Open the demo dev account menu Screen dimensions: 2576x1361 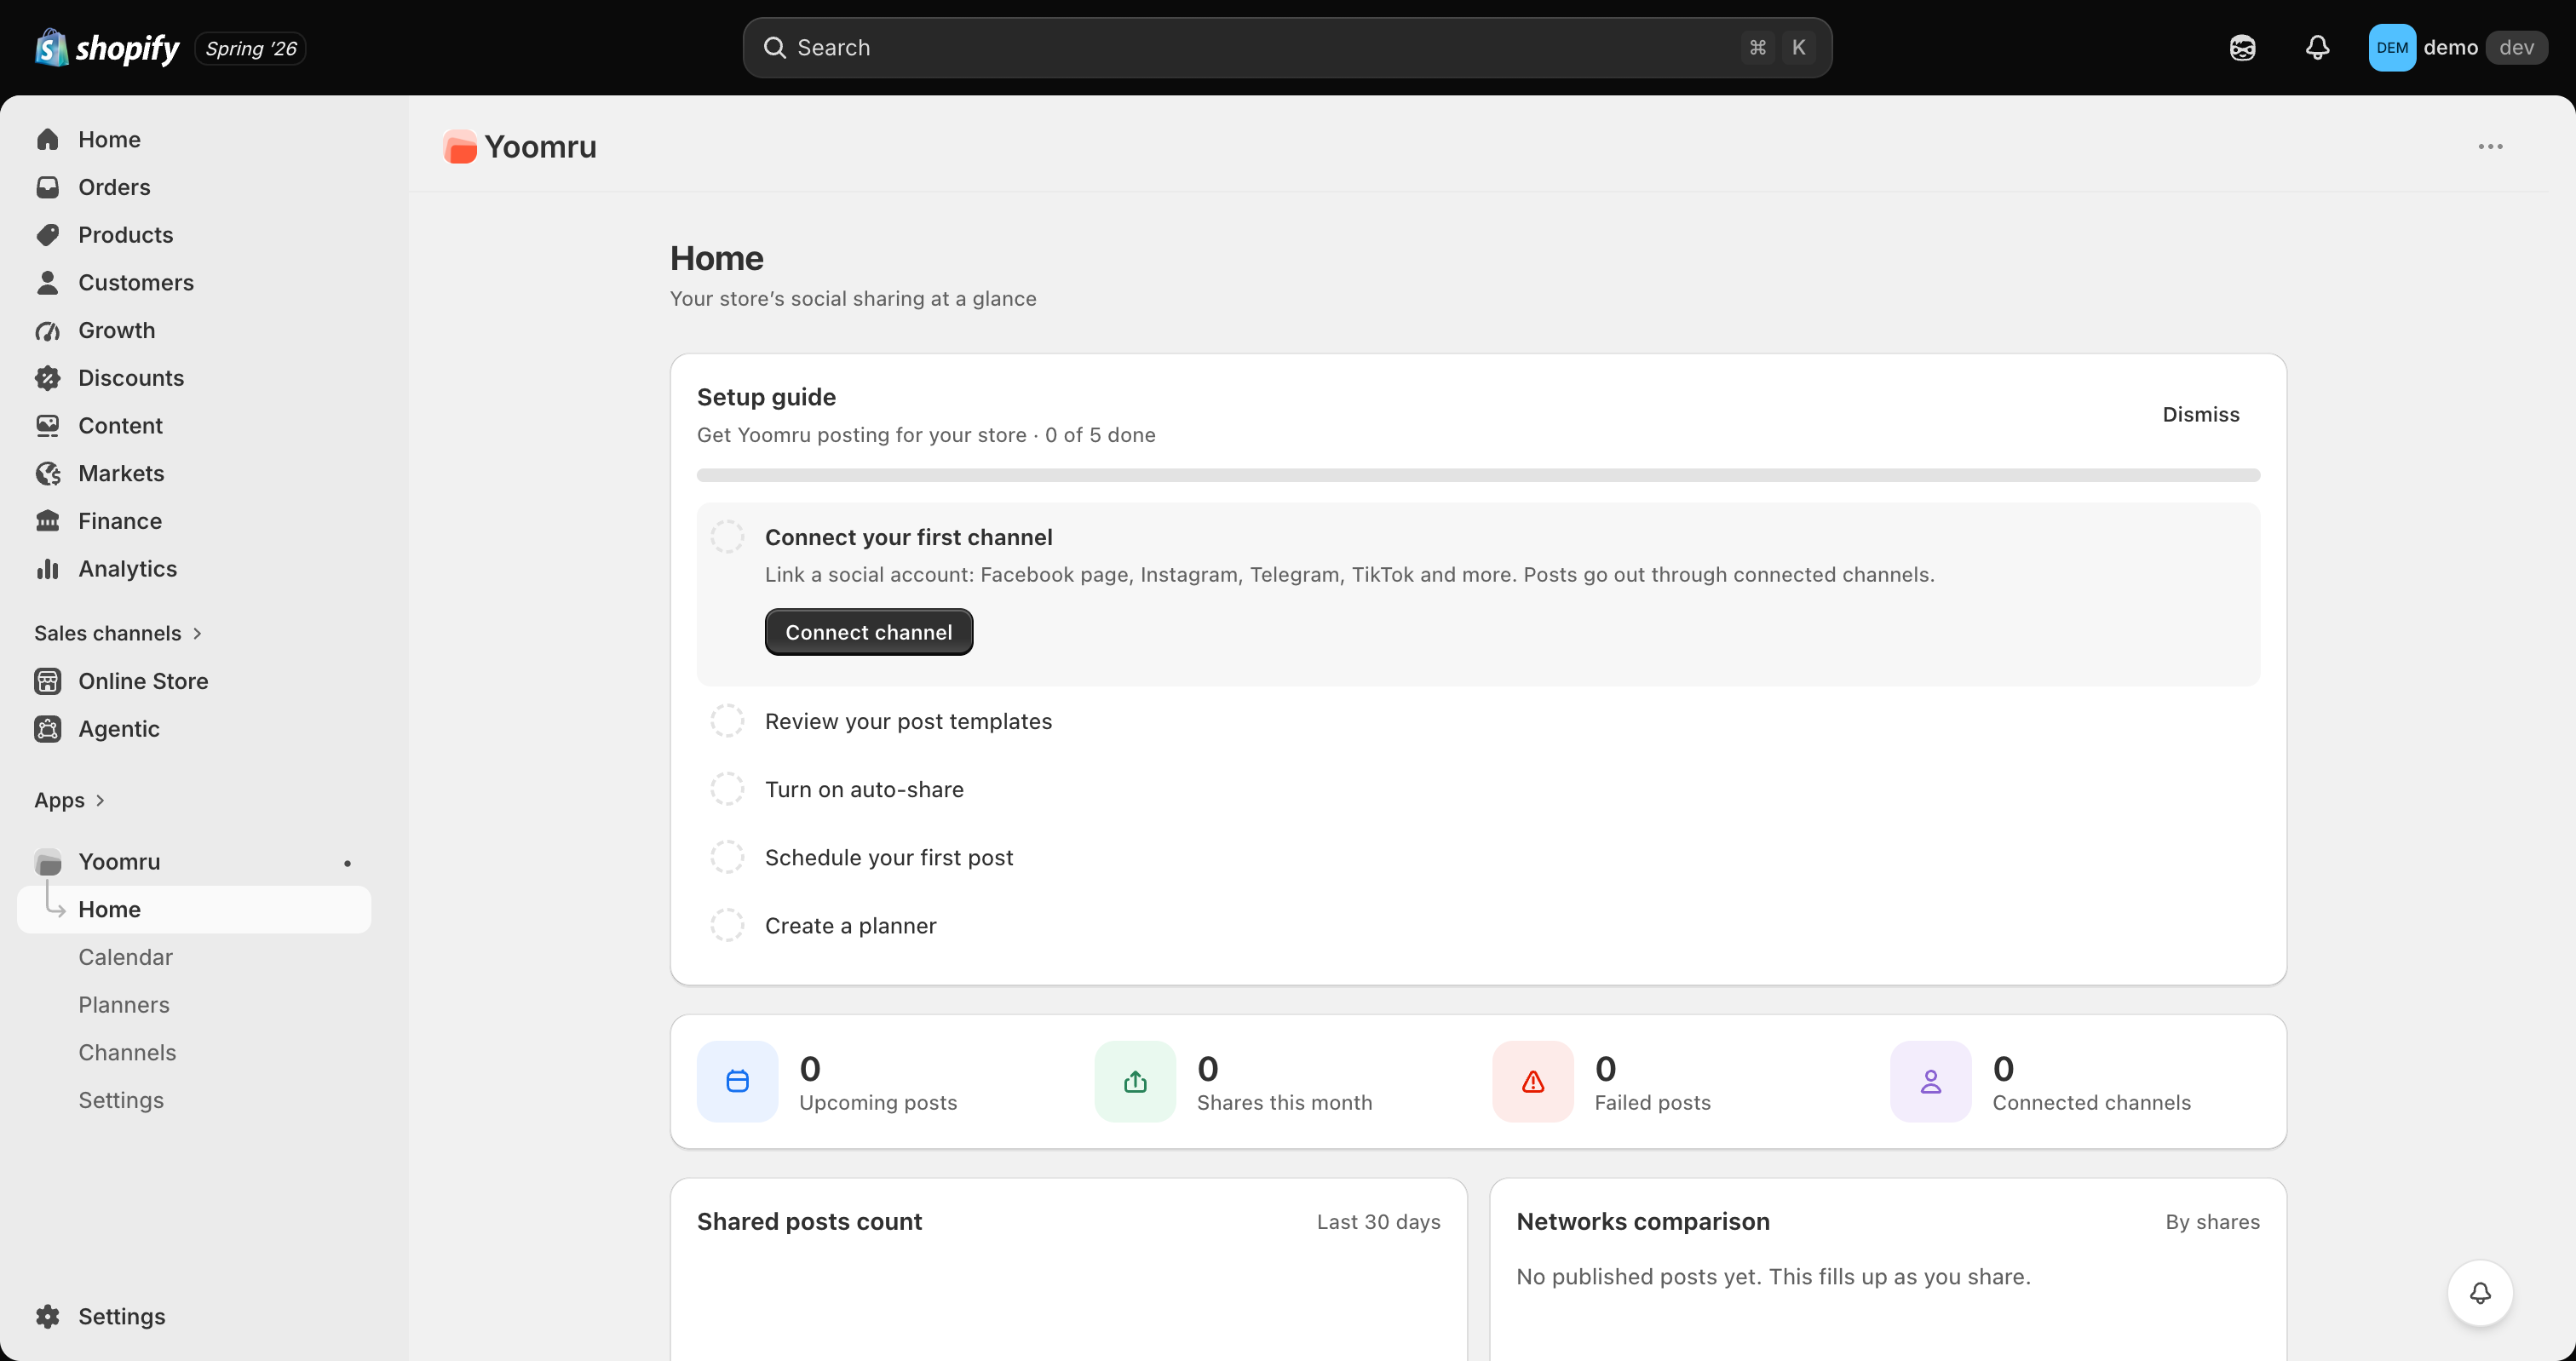[2457, 47]
